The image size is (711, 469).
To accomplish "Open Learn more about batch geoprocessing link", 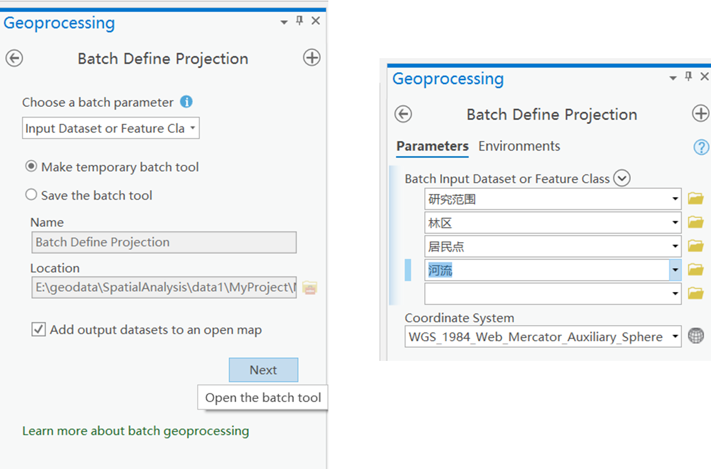I will click(136, 431).
